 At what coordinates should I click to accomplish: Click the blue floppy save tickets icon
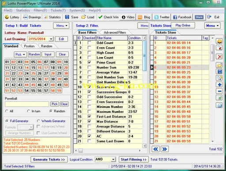[x=219, y=71]
